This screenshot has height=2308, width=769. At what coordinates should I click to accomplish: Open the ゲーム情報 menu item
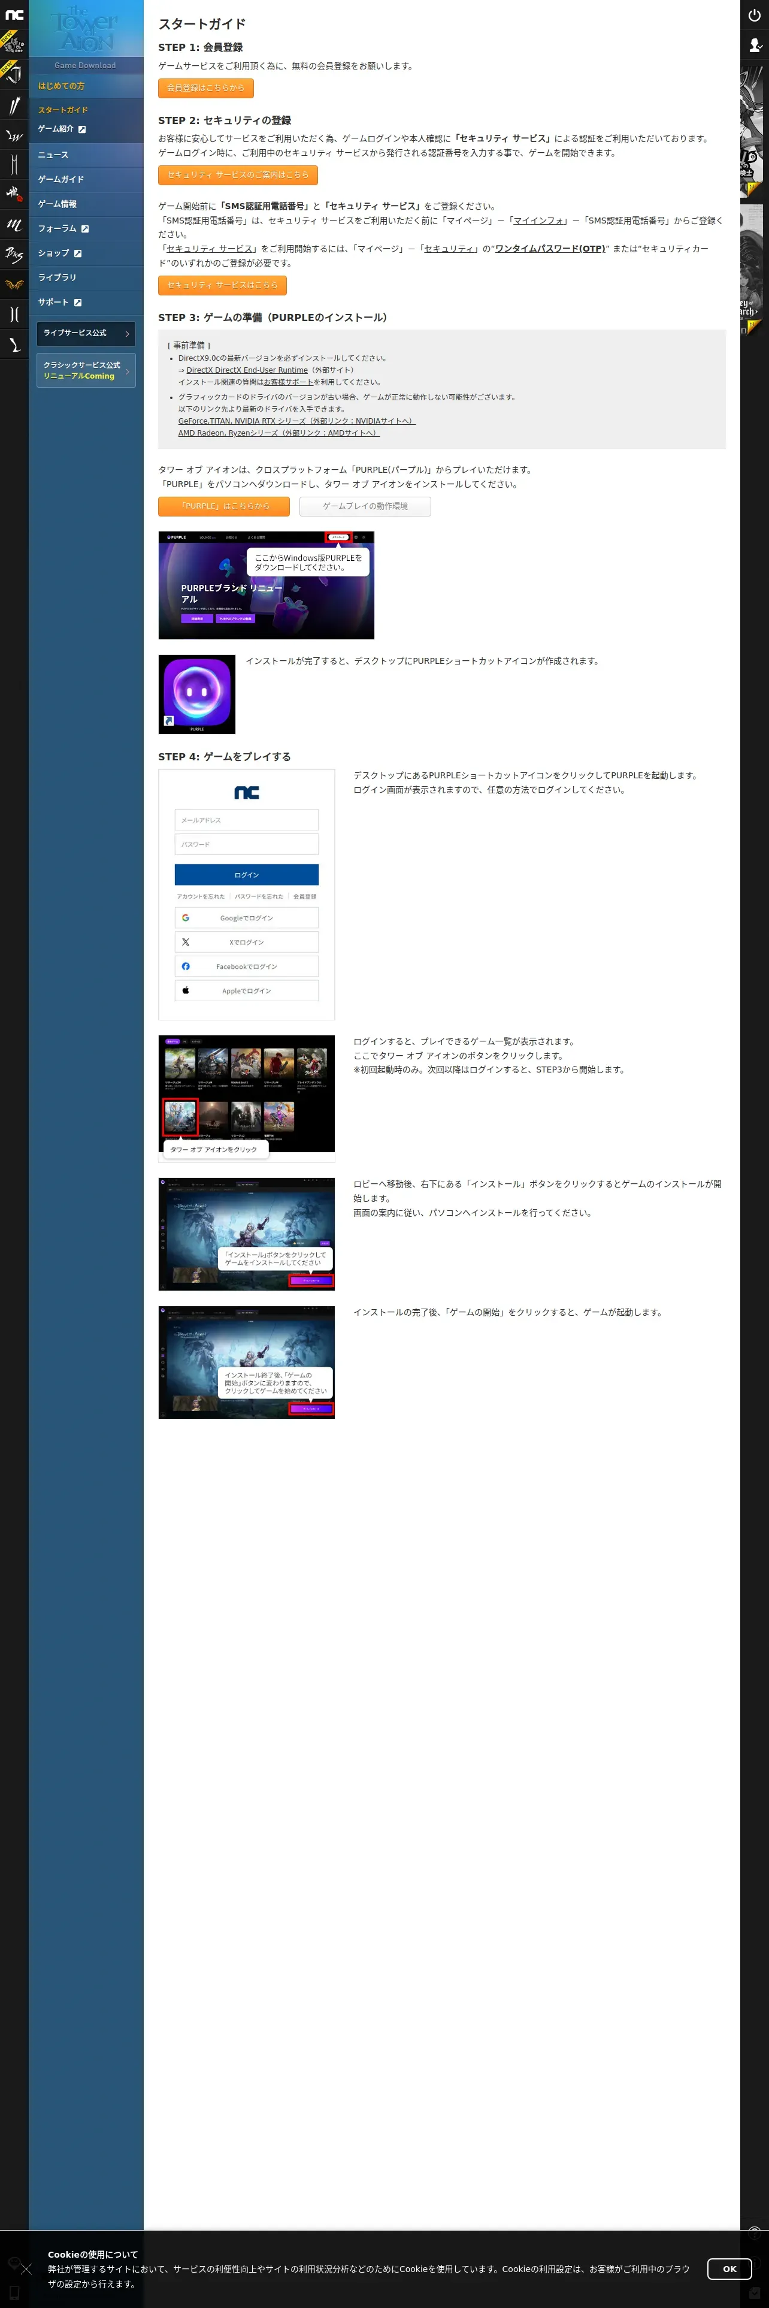(86, 204)
